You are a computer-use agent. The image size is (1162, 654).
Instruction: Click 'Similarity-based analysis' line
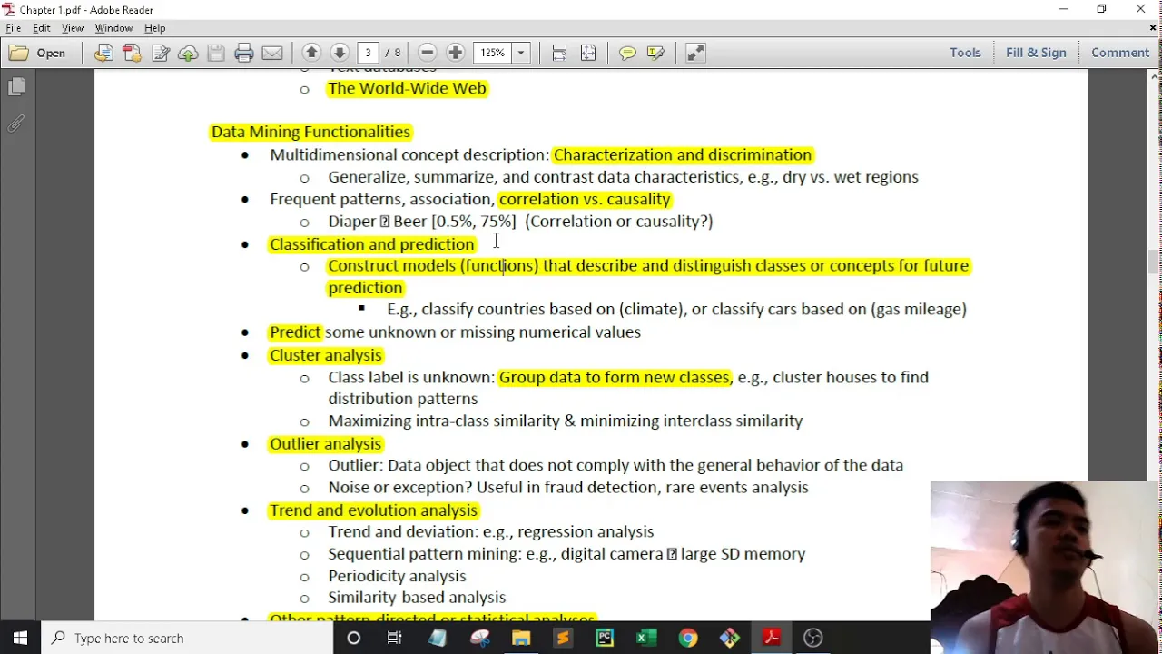coord(417,598)
